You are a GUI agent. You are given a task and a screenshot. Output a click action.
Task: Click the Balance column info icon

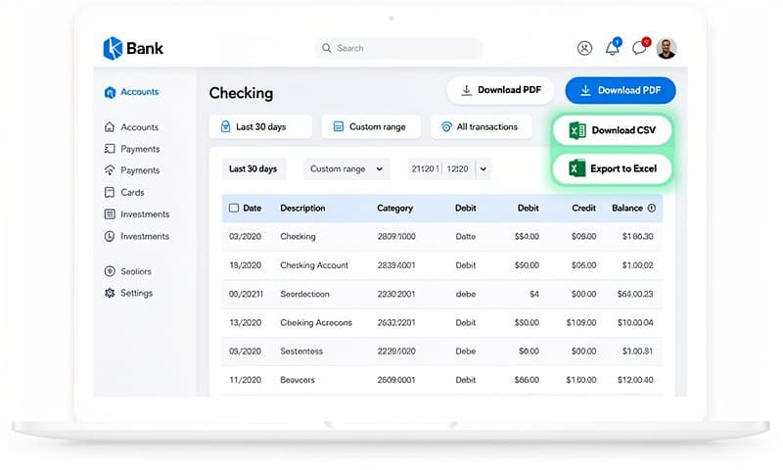[652, 208]
